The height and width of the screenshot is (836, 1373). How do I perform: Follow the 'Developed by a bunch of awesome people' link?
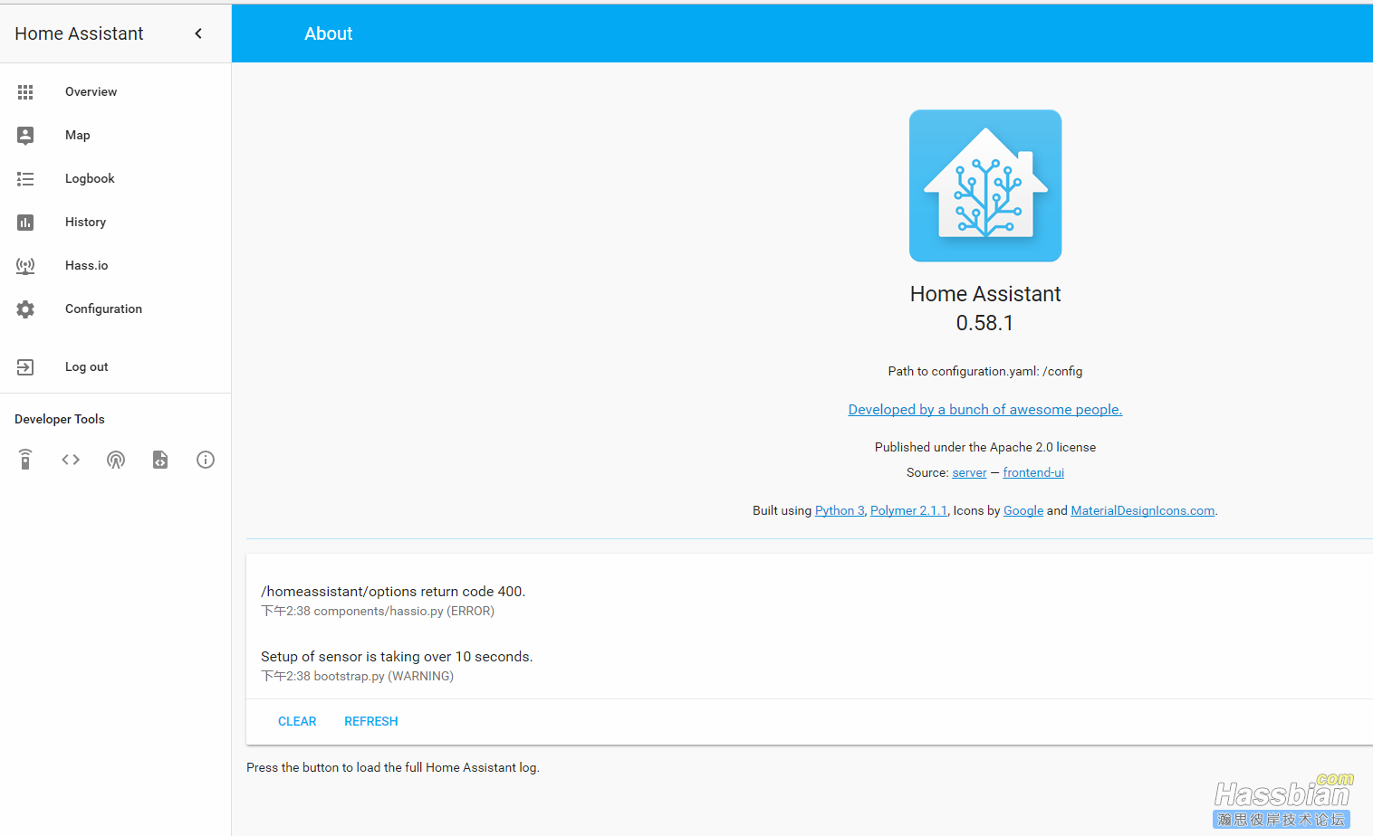pos(985,410)
